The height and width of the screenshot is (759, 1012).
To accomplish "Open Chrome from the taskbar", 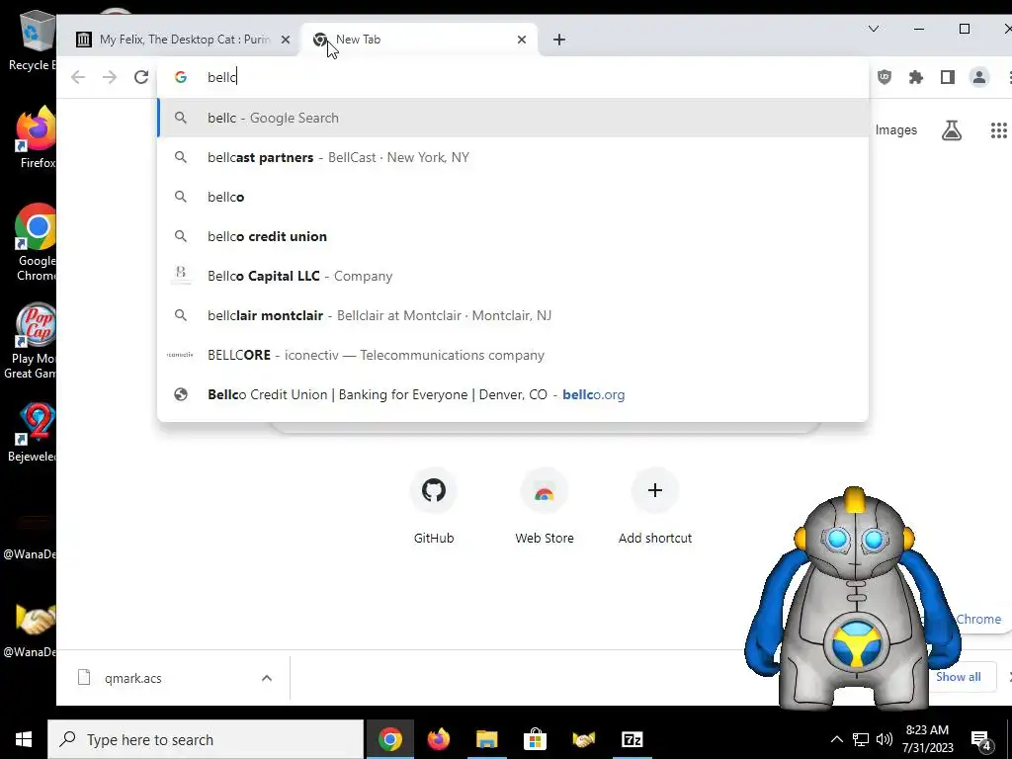I will [389, 739].
